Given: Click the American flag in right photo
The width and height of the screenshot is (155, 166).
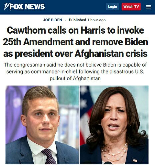Looking at the screenshot, I should (x=86, y=115).
